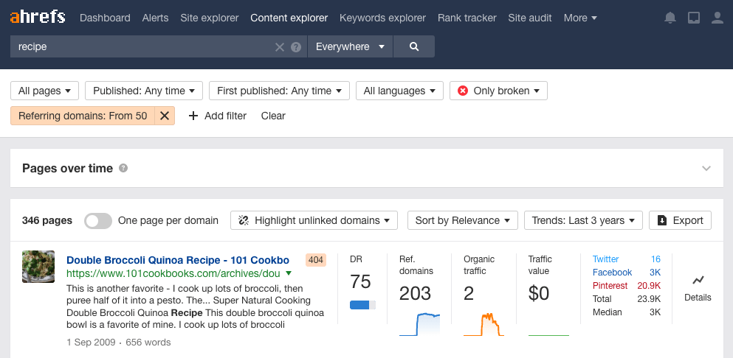Open the Everywhere search scope dropdown
The height and width of the screenshot is (358, 733).
[x=350, y=46]
